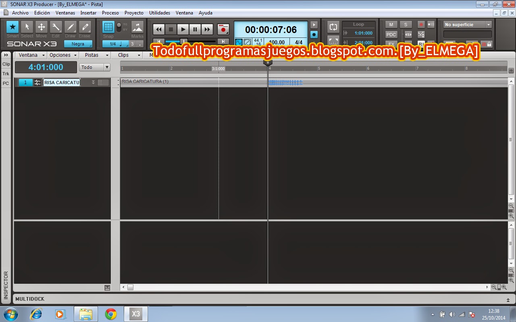The height and width of the screenshot is (322, 516).
Task: Toggle loop on/off
Action: coord(333,27)
